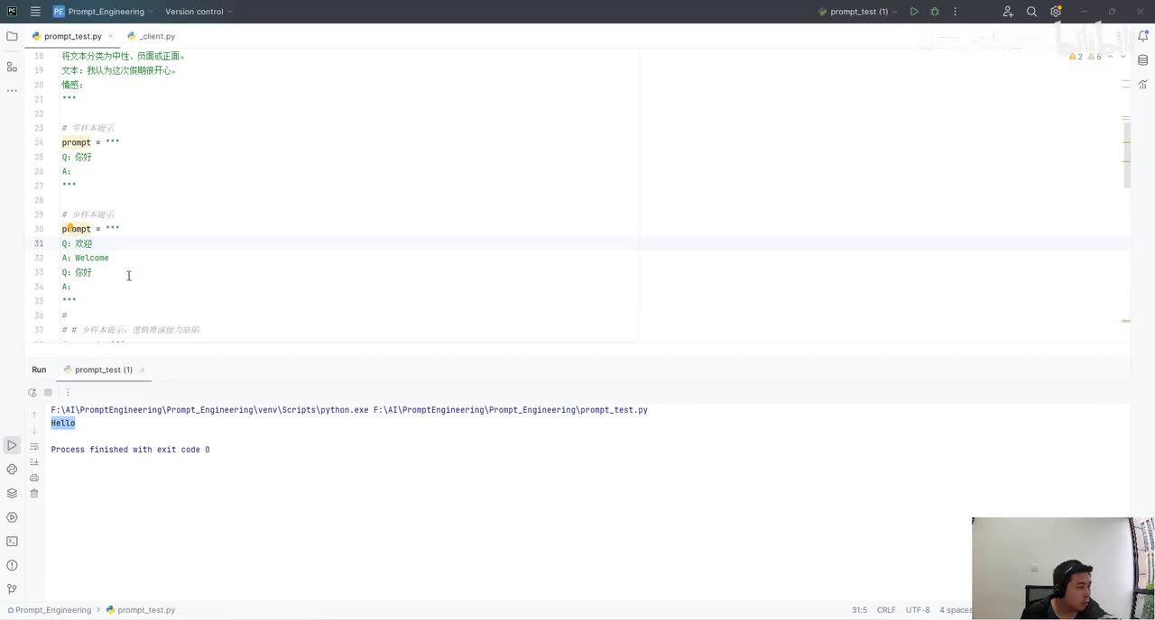Open Search Everywhere magnifier
Screen dimensions: 1155x620
[1031, 12]
